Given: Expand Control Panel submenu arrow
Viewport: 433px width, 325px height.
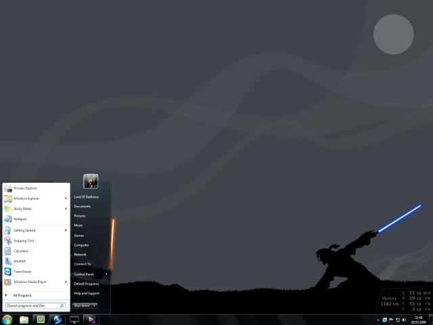Looking at the screenshot, I should [x=106, y=274].
